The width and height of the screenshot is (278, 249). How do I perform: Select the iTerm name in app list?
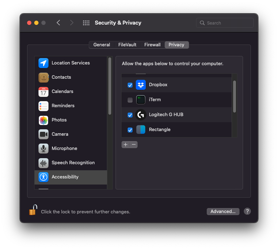[155, 100]
